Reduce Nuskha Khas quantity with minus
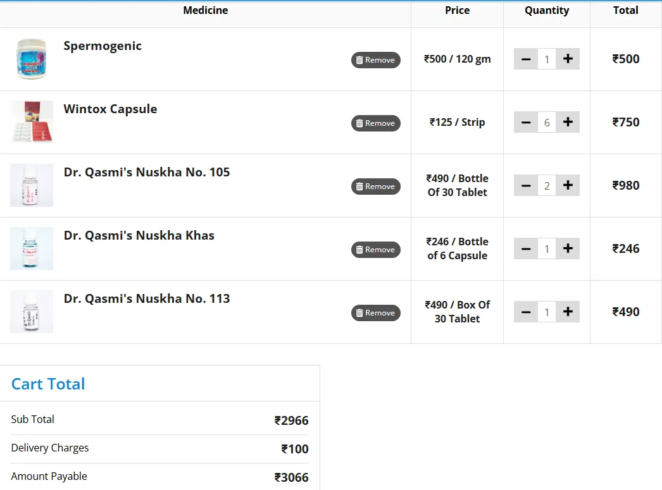 click(x=526, y=248)
